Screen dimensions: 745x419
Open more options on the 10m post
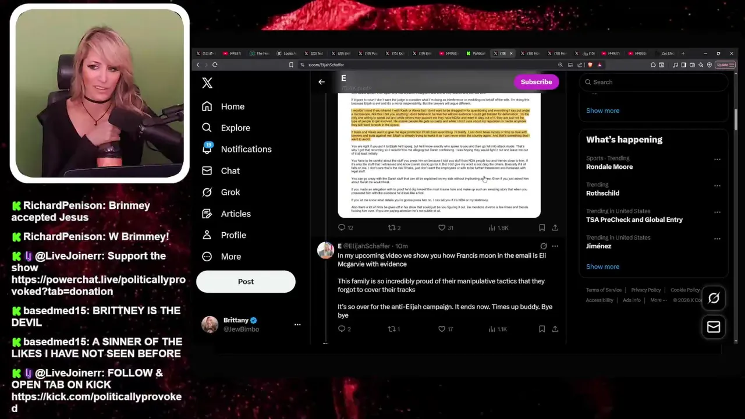pyautogui.click(x=555, y=246)
